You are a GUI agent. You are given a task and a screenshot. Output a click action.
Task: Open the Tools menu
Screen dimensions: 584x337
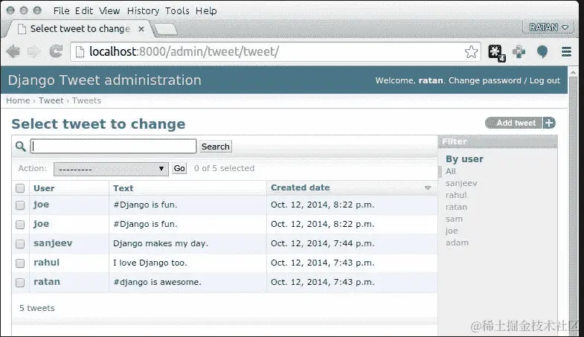(x=177, y=11)
